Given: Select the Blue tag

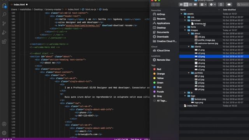Looking at the screenshot, I should (x=159, y=87).
